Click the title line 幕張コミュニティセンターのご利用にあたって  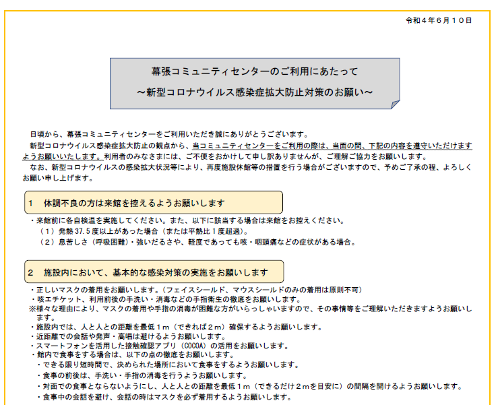254,71
